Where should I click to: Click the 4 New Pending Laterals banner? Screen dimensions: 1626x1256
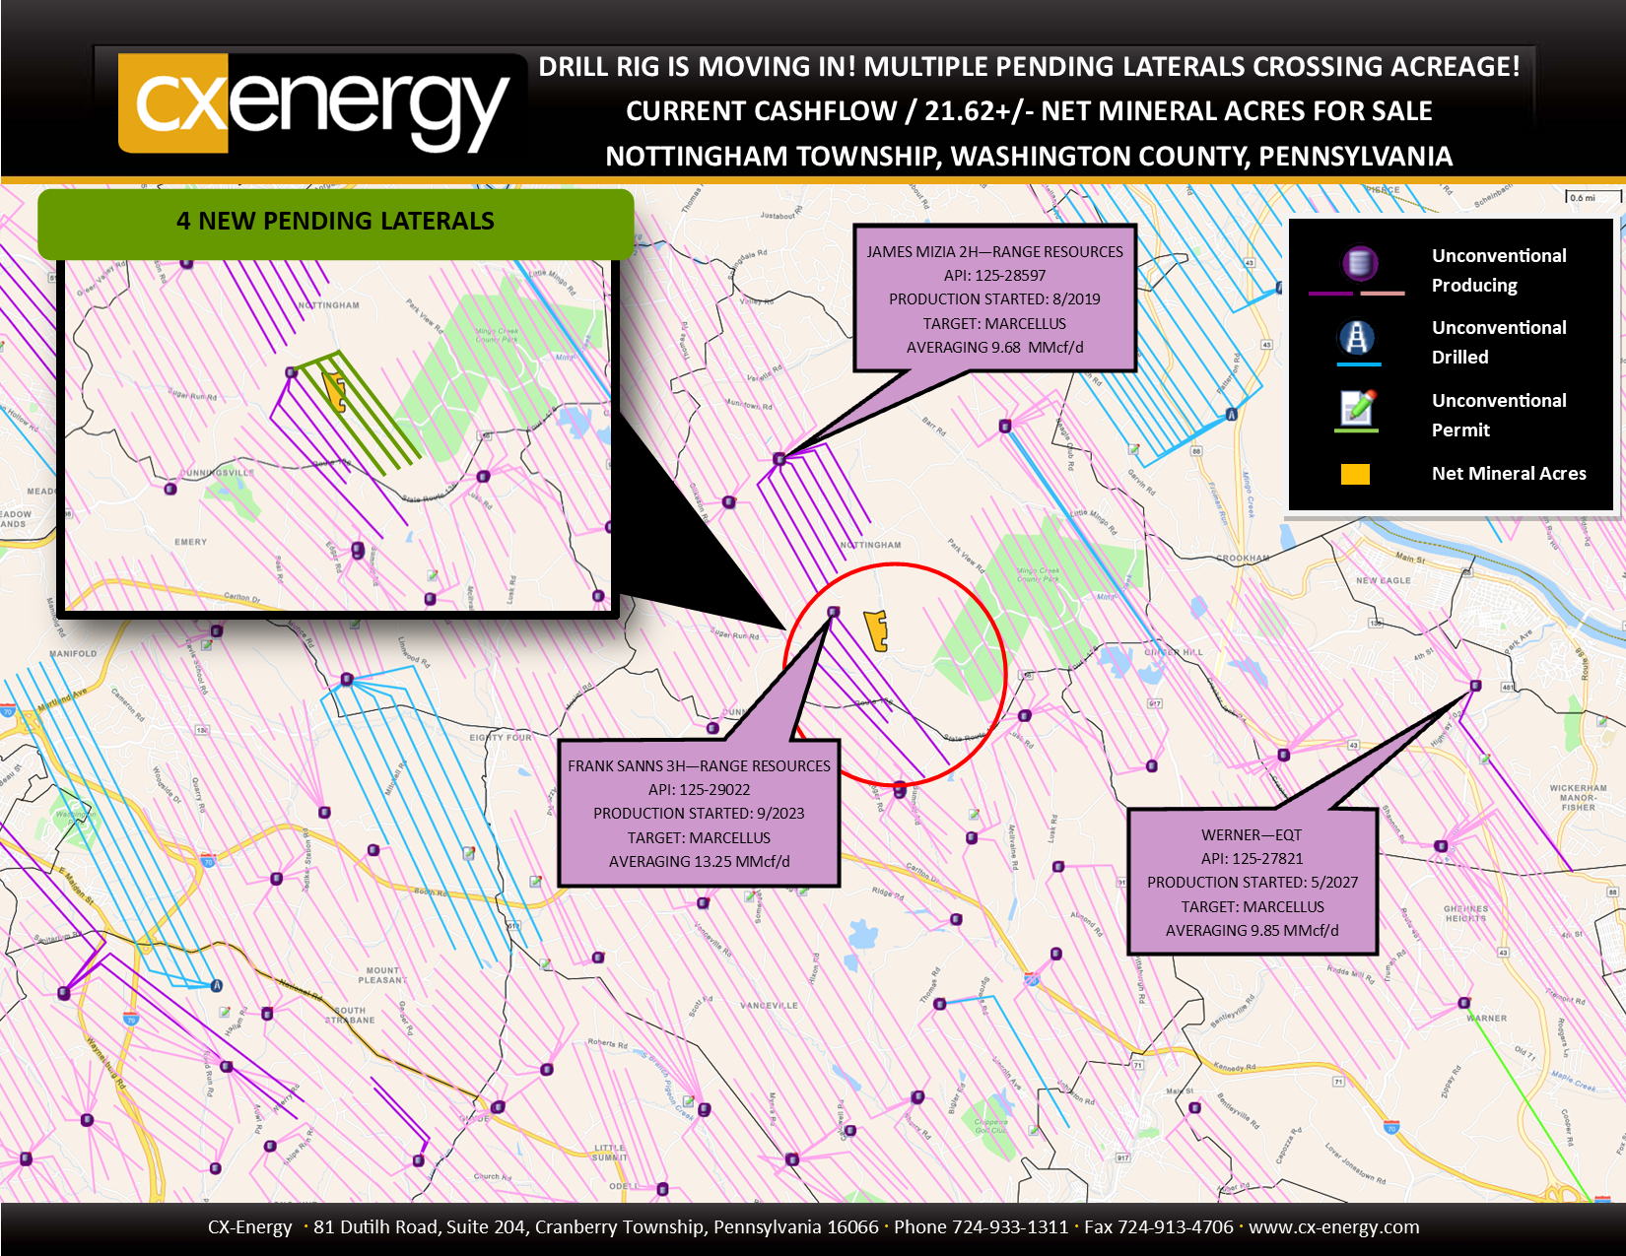(335, 222)
